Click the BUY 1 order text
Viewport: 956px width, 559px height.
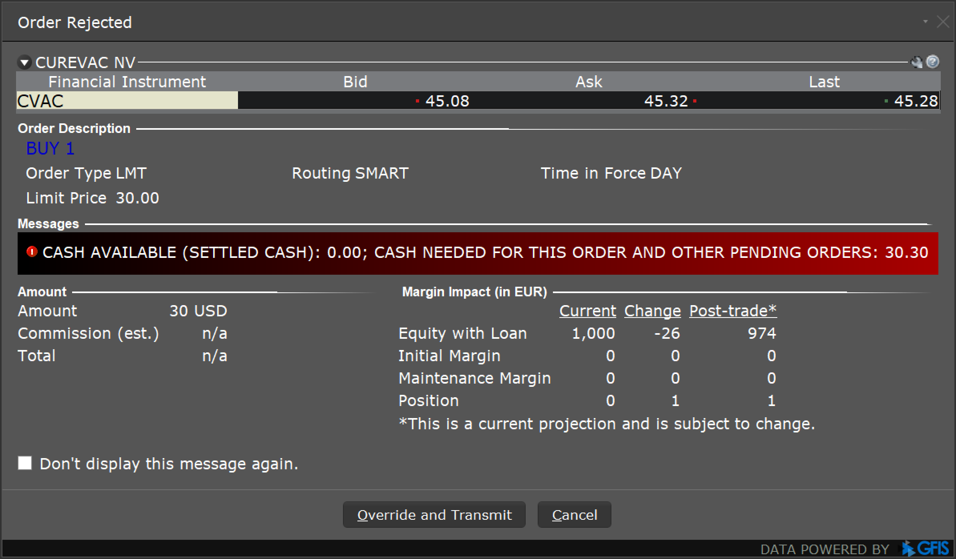[x=50, y=149]
